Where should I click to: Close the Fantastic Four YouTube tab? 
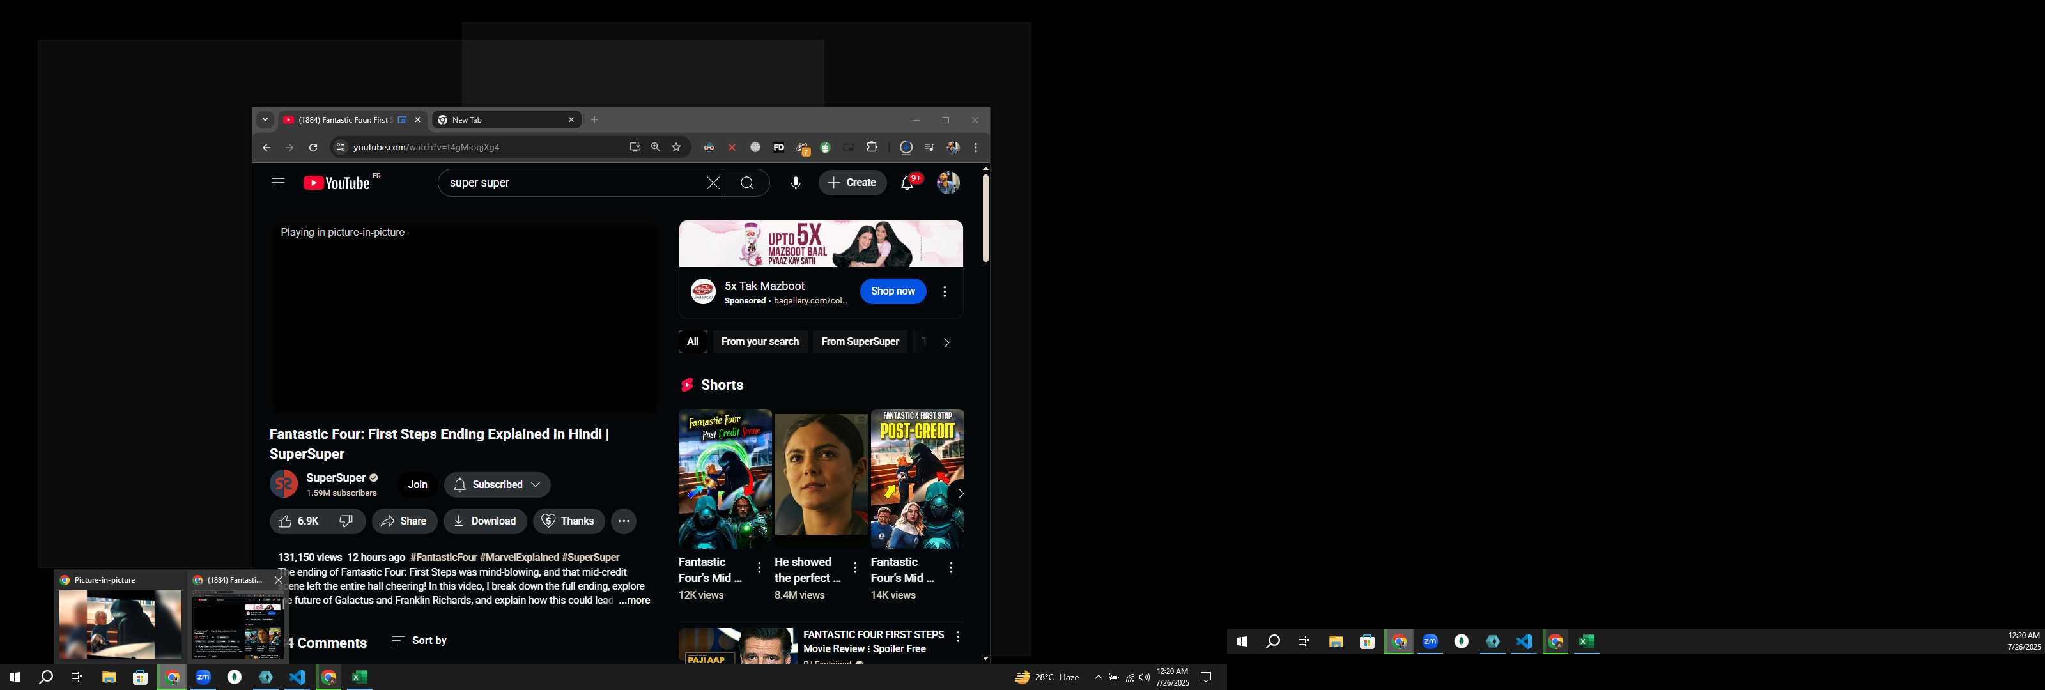point(417,120)
